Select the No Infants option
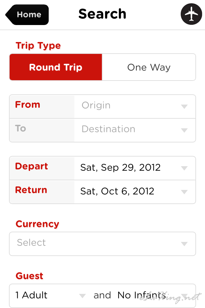This screenshot has height=308, width=205. 142,295
